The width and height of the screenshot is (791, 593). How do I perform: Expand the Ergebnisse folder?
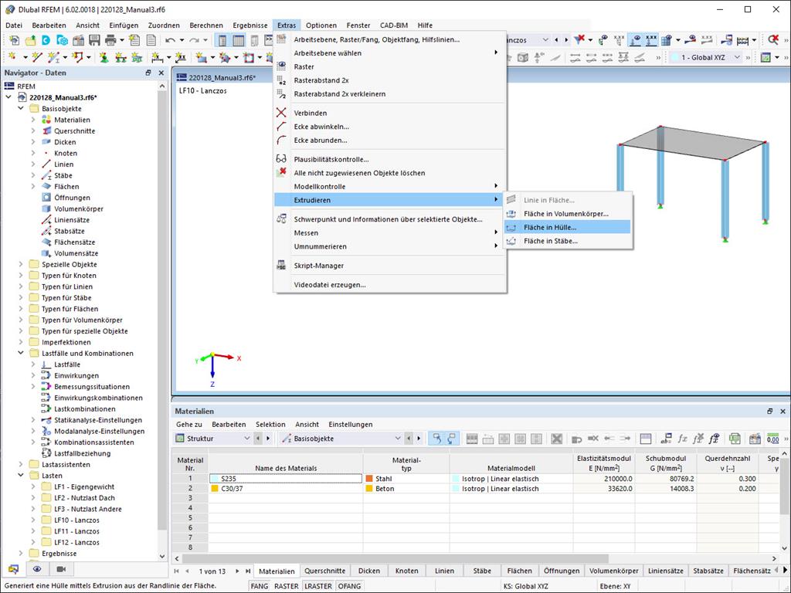coord(21,553)
